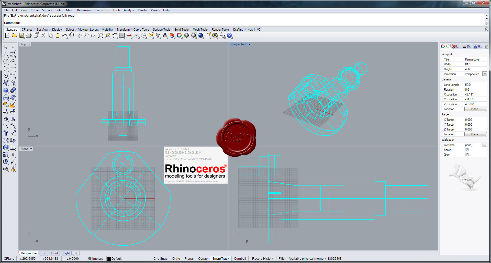
Task: Open the Display panel tab
Action: 467,46
